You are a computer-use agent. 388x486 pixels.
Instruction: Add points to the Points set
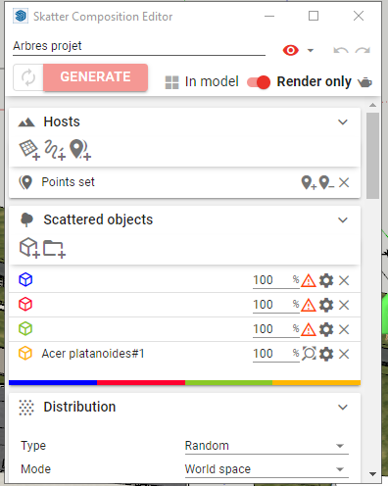[309, 182]
